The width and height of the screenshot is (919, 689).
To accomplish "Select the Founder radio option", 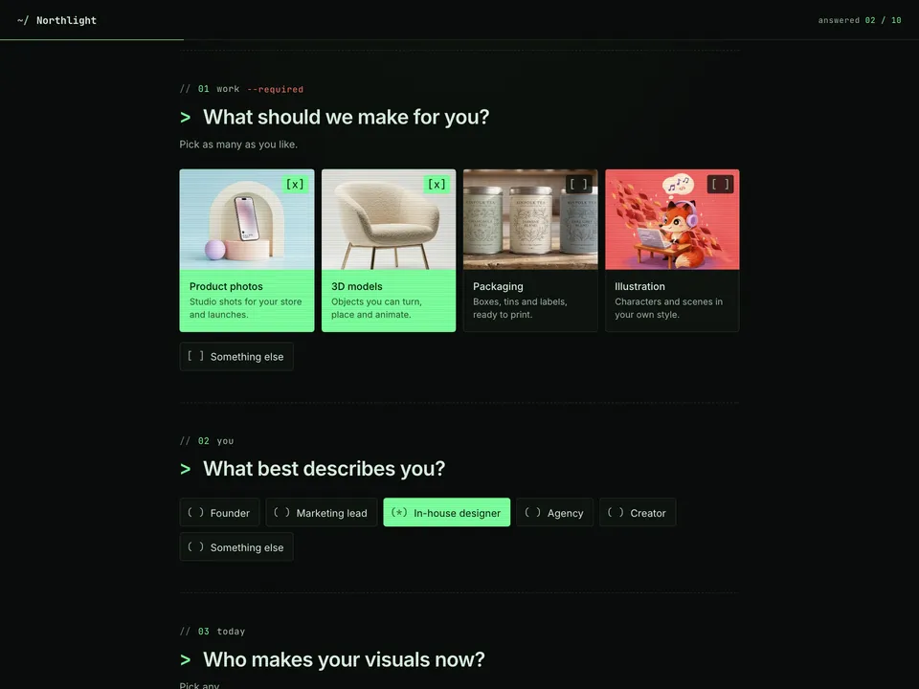I will click(x=219, y=513).
